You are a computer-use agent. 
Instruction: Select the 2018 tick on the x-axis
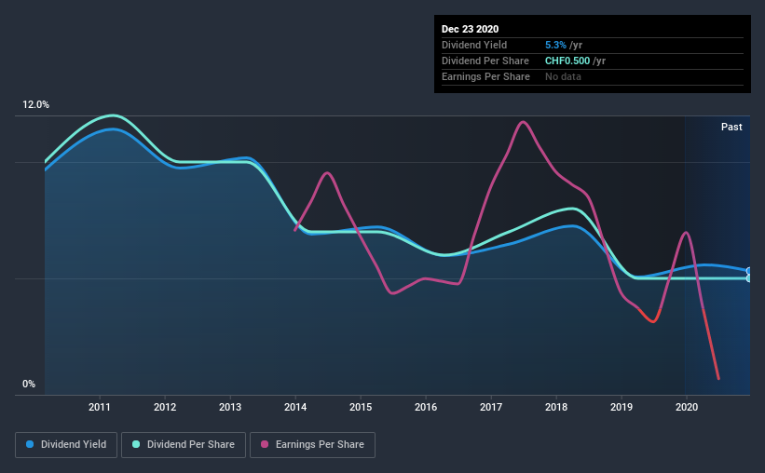coord(556,407)
